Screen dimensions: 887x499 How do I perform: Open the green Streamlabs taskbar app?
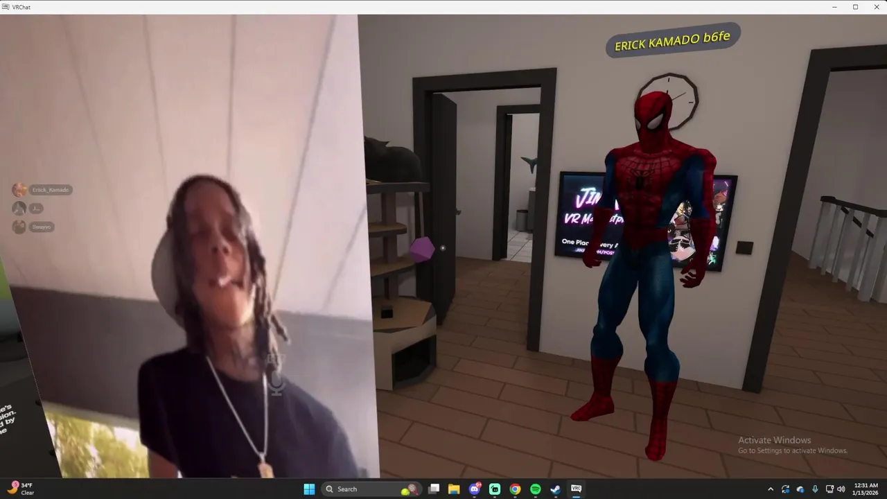coord(495,489)
